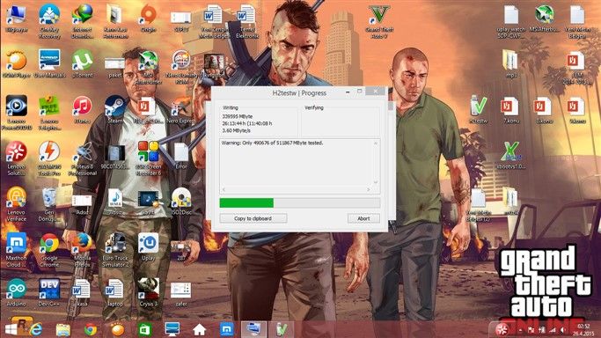Open the Error file icon
This screenshot has height=338, width=601.
[181, 156]
